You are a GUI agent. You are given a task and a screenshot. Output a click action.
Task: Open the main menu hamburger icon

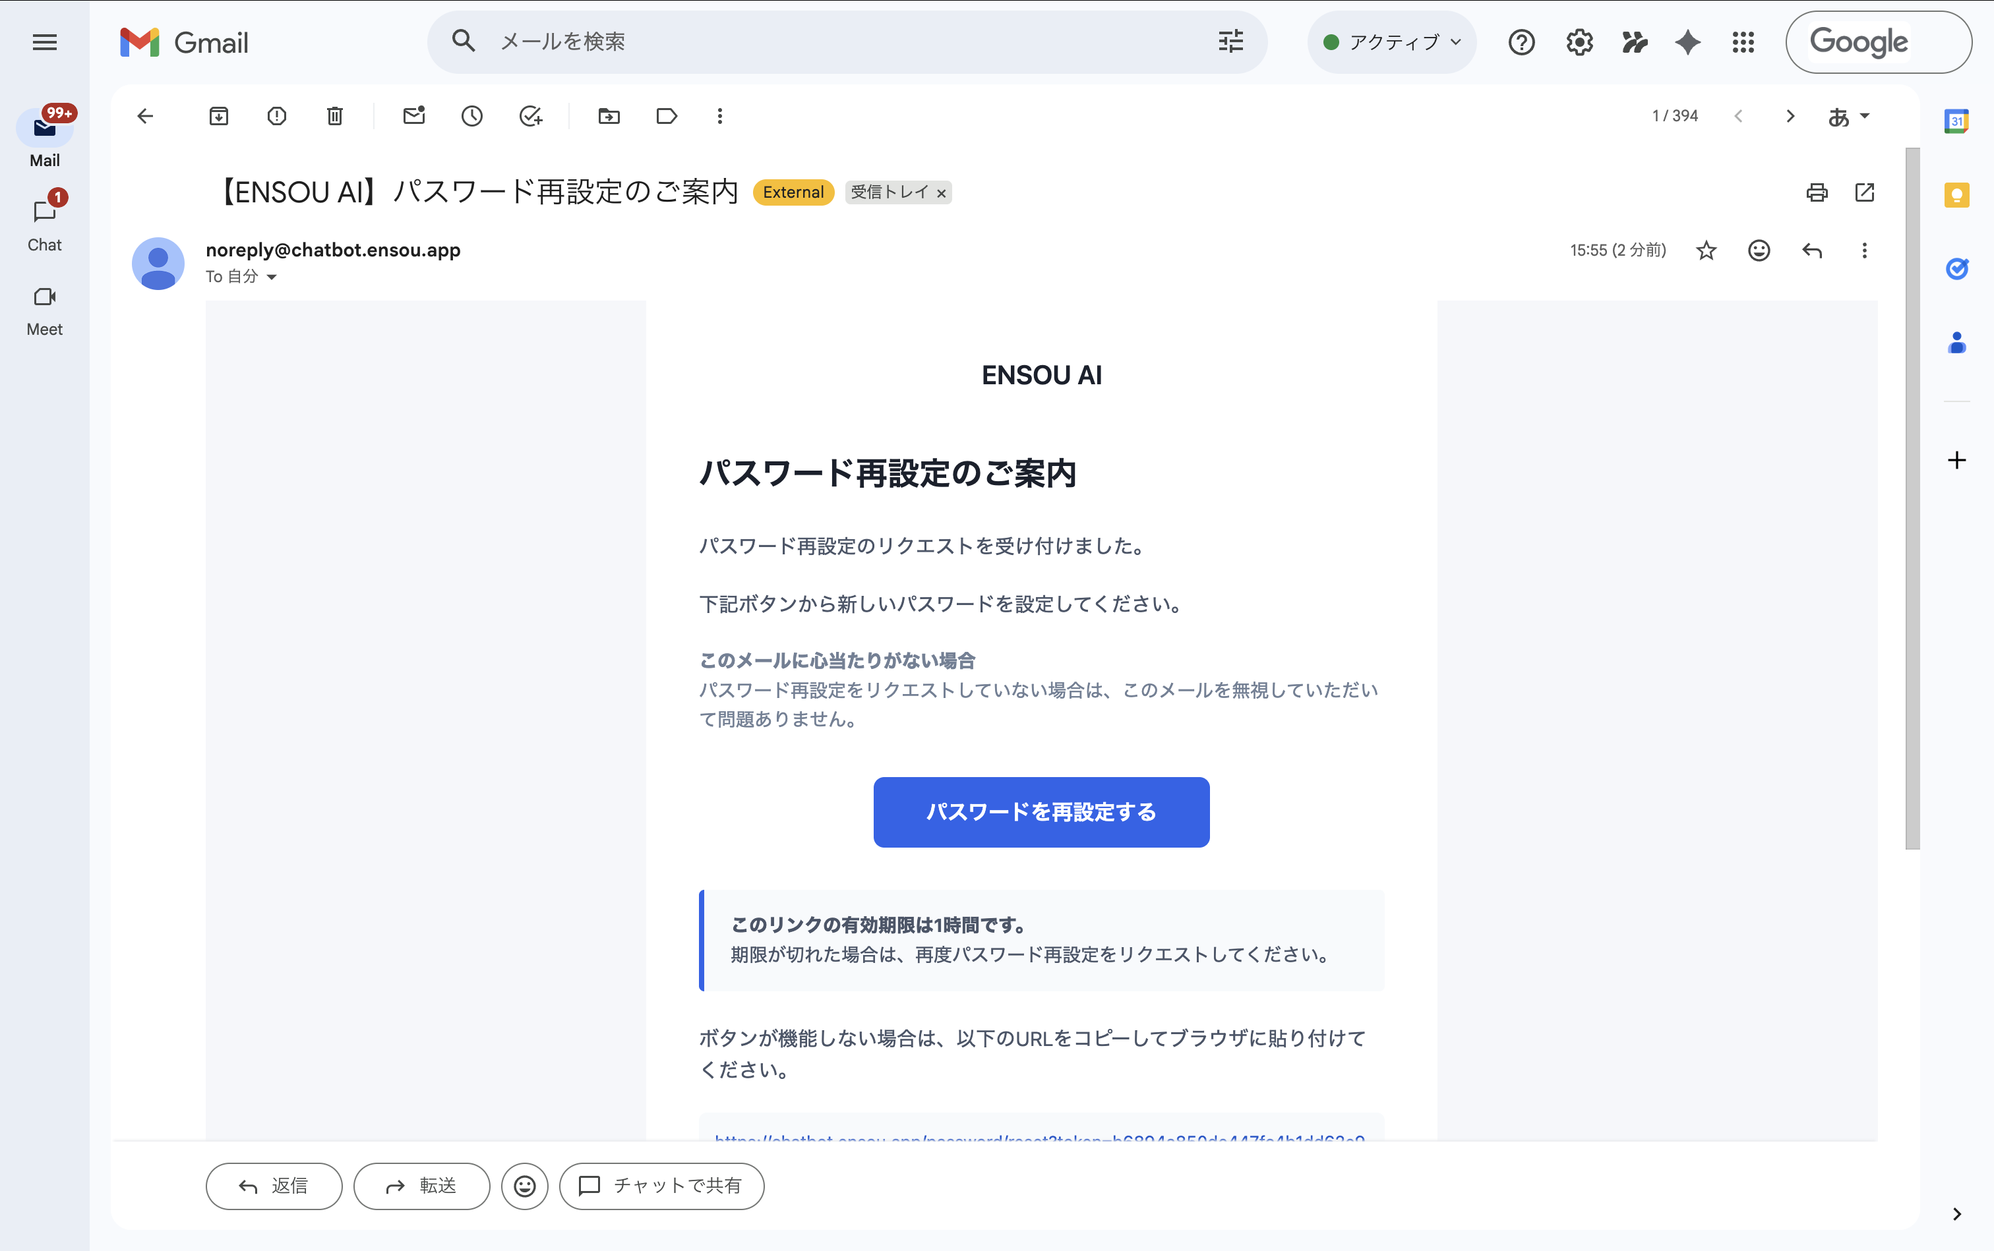45,42
